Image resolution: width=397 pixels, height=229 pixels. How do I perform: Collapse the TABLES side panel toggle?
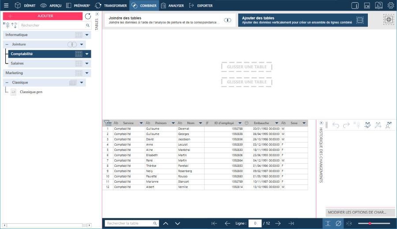pos(97,14)
